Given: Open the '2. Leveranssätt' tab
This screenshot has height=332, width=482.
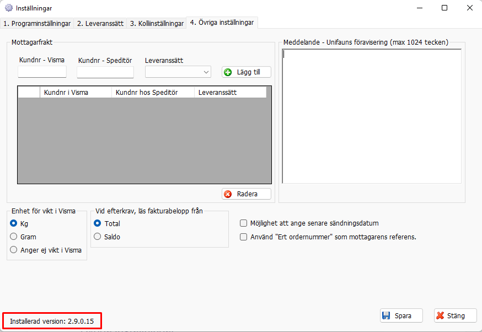Looking at the screenshot, I should [x=100, y=24].
